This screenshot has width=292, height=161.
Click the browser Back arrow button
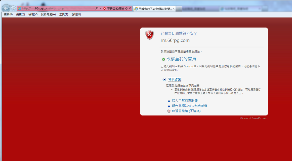(x=6, y=8)
